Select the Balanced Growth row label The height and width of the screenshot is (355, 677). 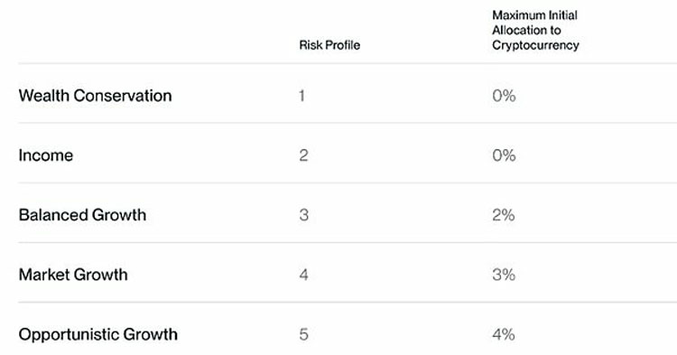click(x=82, y=215)
